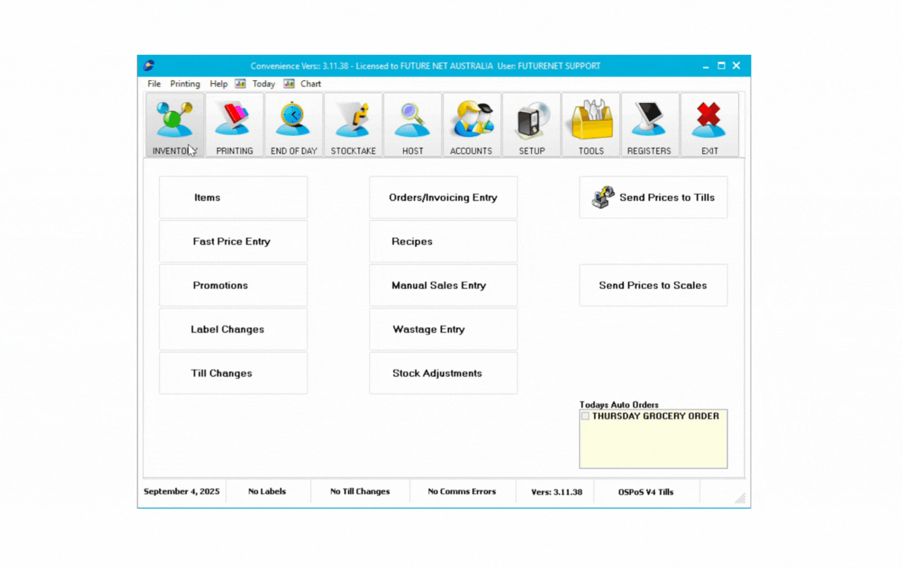Viewport: 903px width, 568px height.
Task: Select the Printing toolbar icon
Action: pos(234,124)
